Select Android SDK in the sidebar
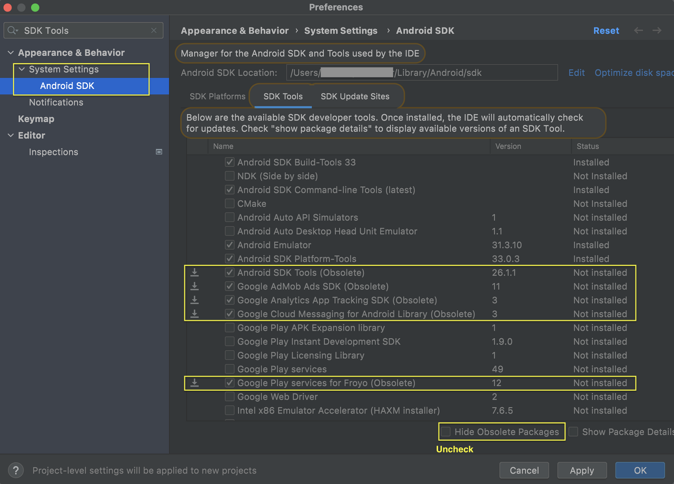The width and height of the screenshot is (674, 484). tap(67, 86)
